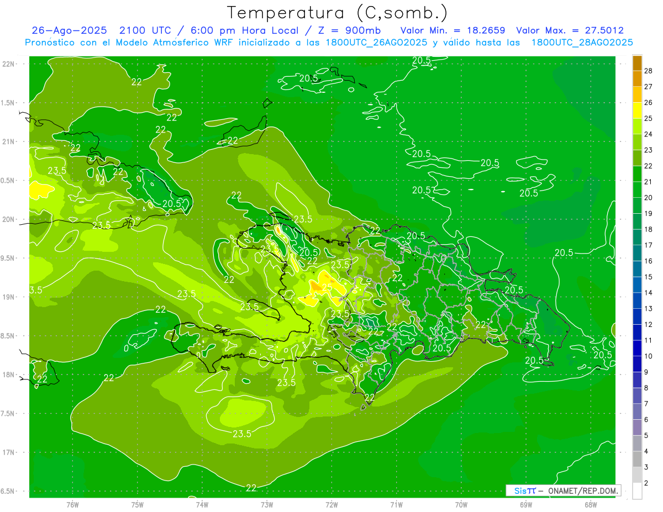Click "Valor Max. = 27.5012" text

pyautogui.click(x=570, y=31)
